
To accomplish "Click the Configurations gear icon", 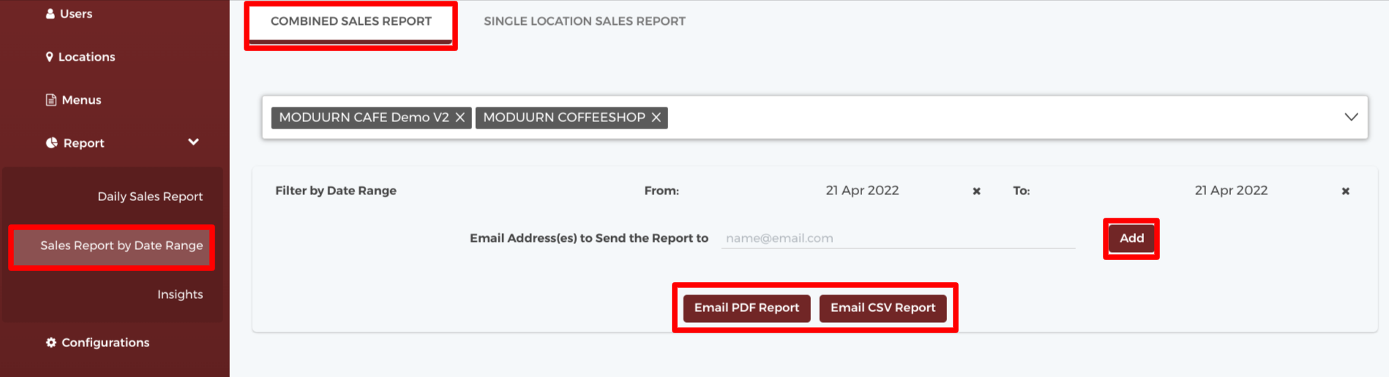I will [x=51, y=343].
